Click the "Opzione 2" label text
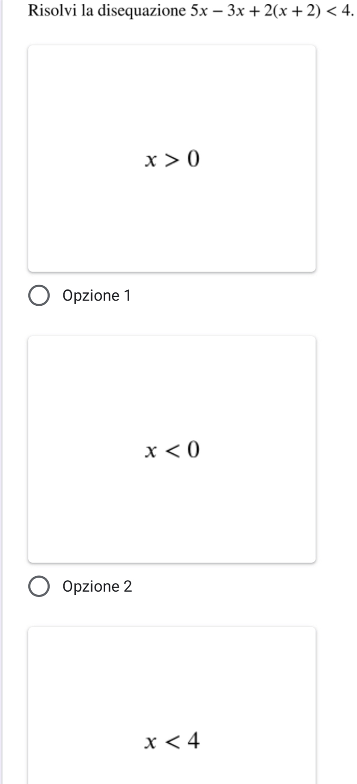The width and height of the screenshot is (357, 784). 97,586
